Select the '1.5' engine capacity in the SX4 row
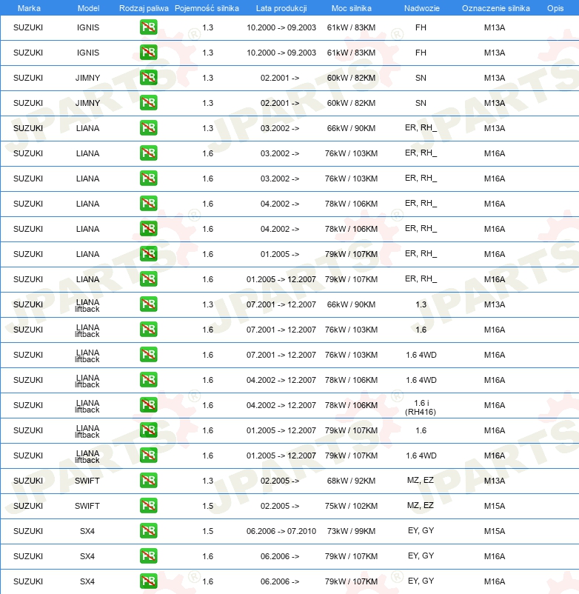Viewport: 579px width, 594px height. click(208, 531)
